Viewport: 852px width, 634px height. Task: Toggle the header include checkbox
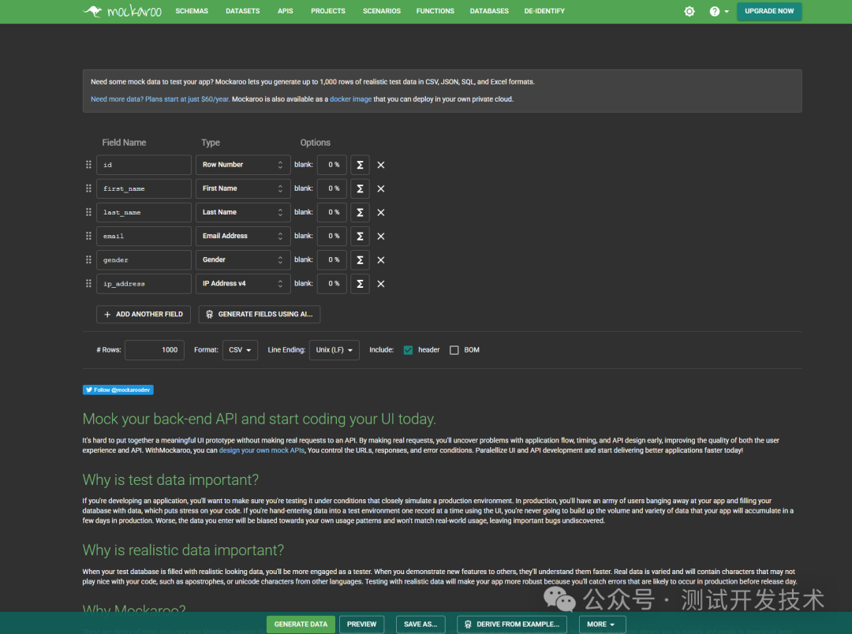pos(408,350)
